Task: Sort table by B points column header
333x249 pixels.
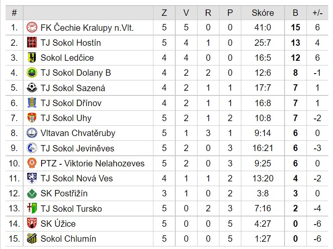Action: [x=295, y=13]
